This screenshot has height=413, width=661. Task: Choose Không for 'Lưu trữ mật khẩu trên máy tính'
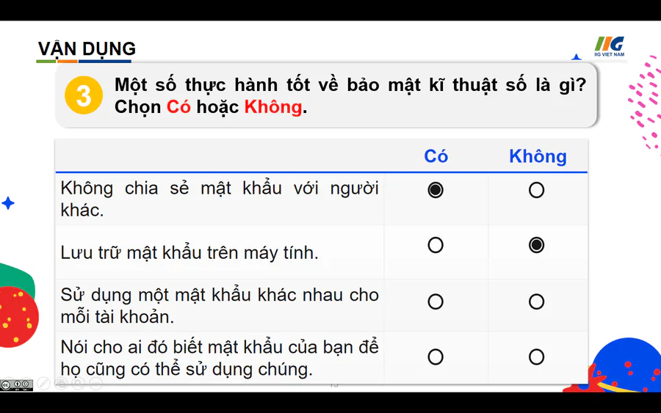coord(536,245)
